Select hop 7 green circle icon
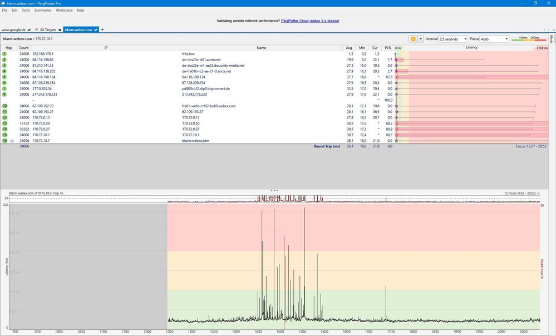 pyautogui.click(x=4, y=88)
